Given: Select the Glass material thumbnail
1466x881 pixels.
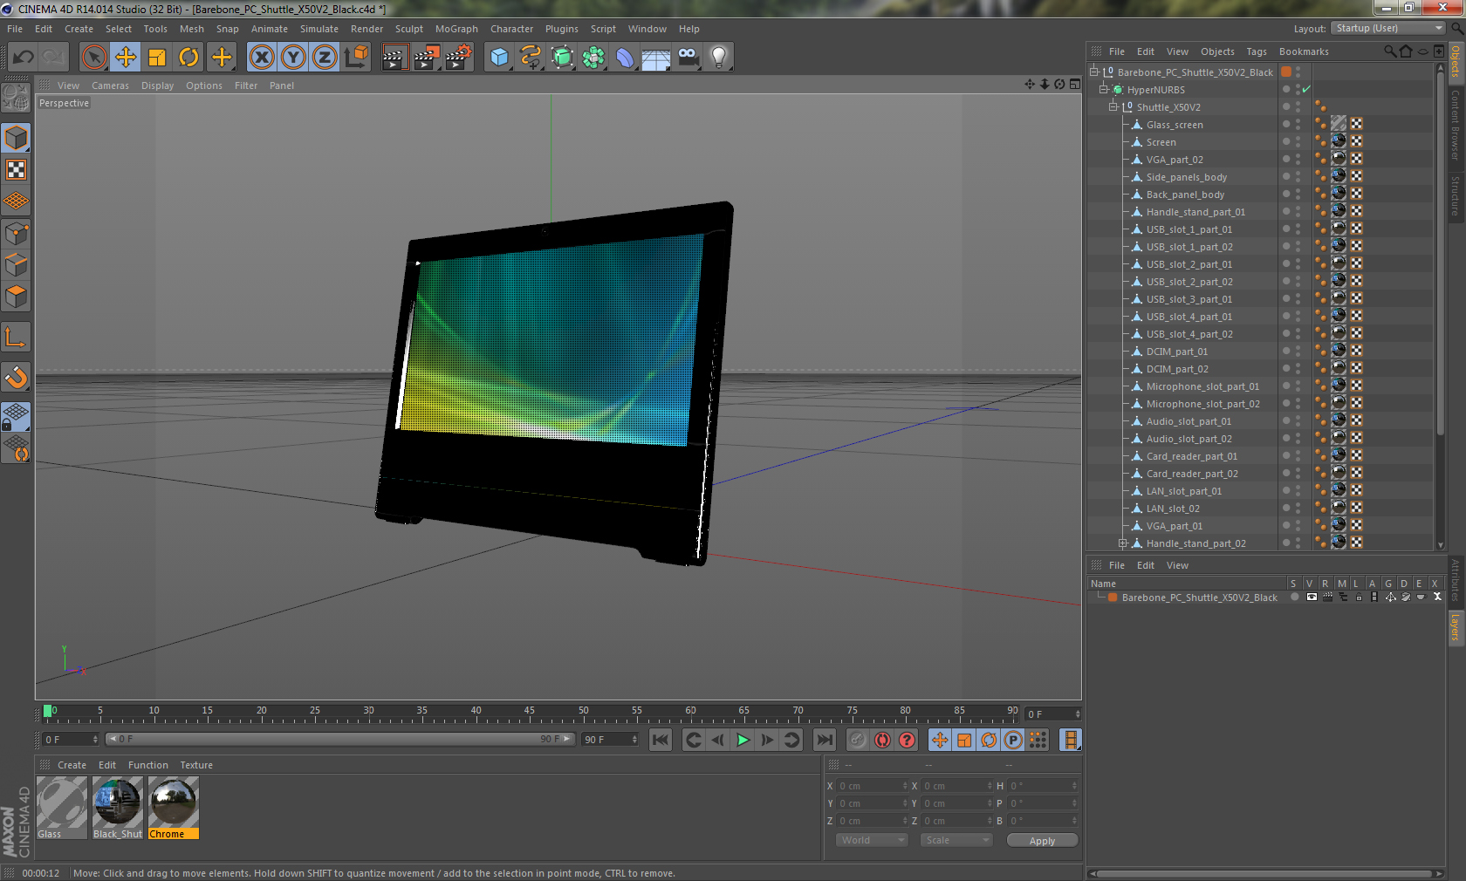Looking at the screenshot, I should (x=62, y=809).
